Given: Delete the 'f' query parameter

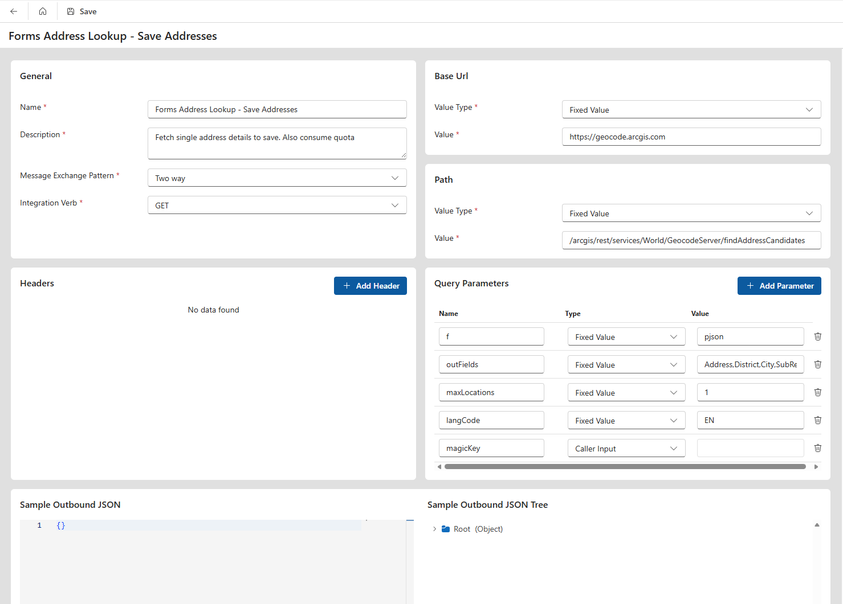Looking at the screenshot, I should 817,336.
